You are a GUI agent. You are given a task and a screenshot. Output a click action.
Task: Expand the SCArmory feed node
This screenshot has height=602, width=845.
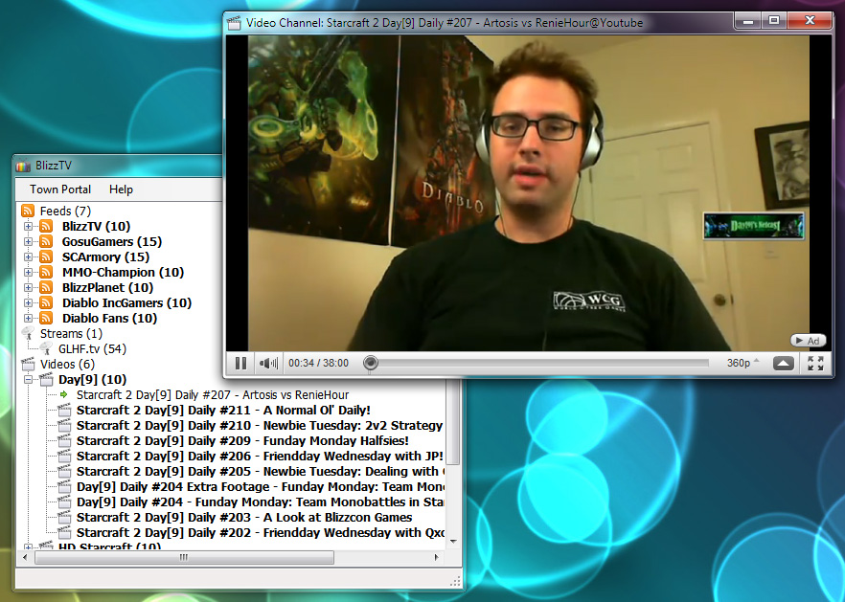click(x=28, y=256)
